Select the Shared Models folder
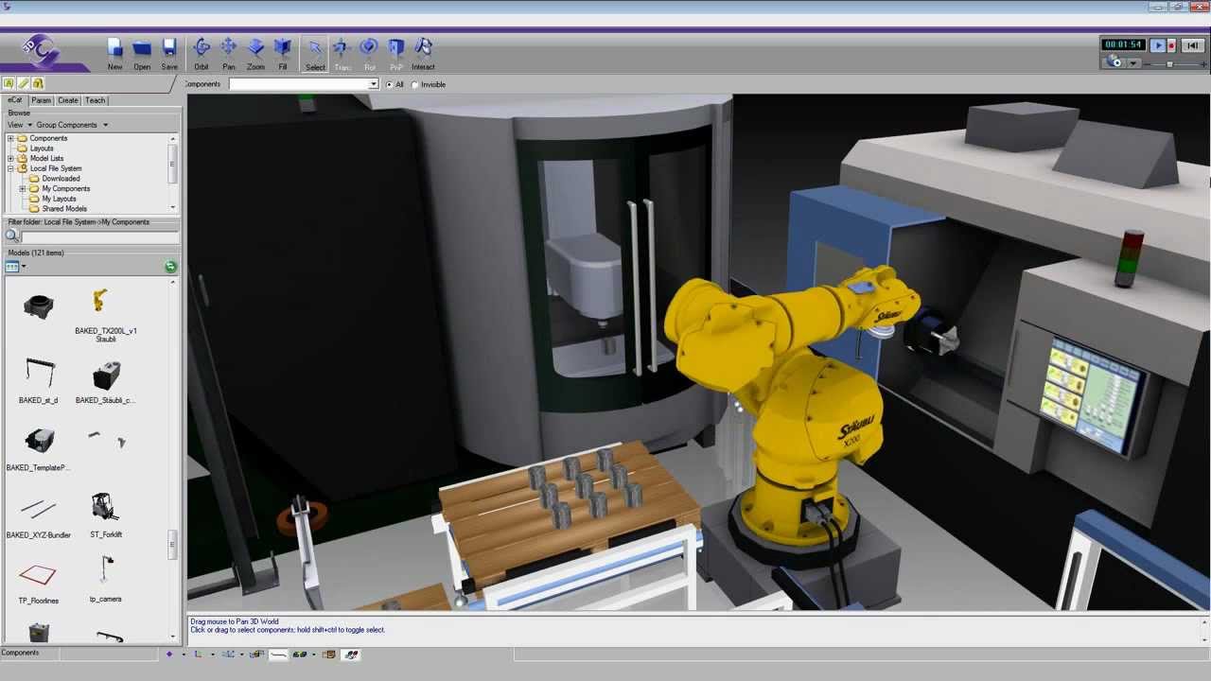Screen dimensions: 1211x681 pyautogui.click(x=64, y=208)
